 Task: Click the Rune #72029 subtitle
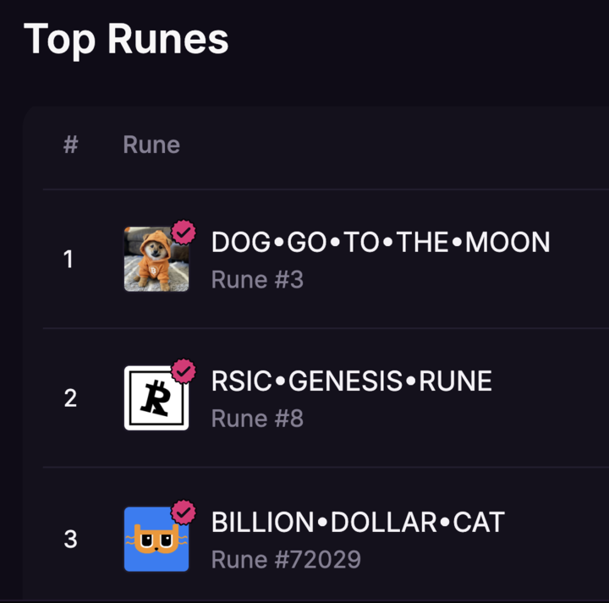coord(286,560)
